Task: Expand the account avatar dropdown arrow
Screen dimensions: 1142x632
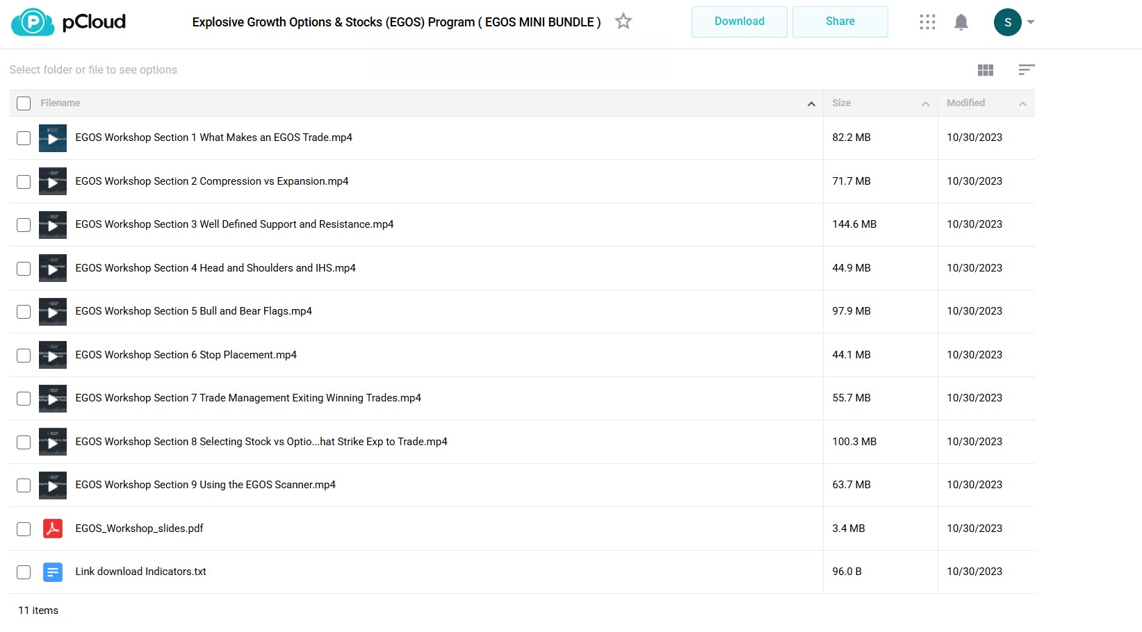Action: point(1031,22)
